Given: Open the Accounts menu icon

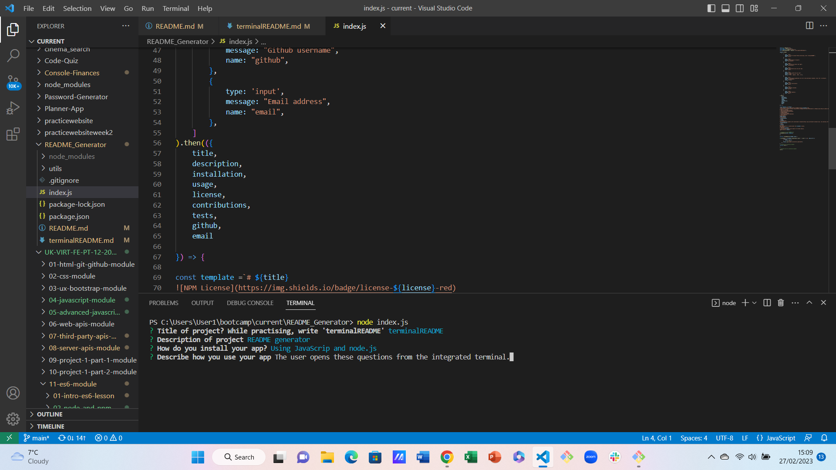Looking at the screenshot, I should (13, 393).
